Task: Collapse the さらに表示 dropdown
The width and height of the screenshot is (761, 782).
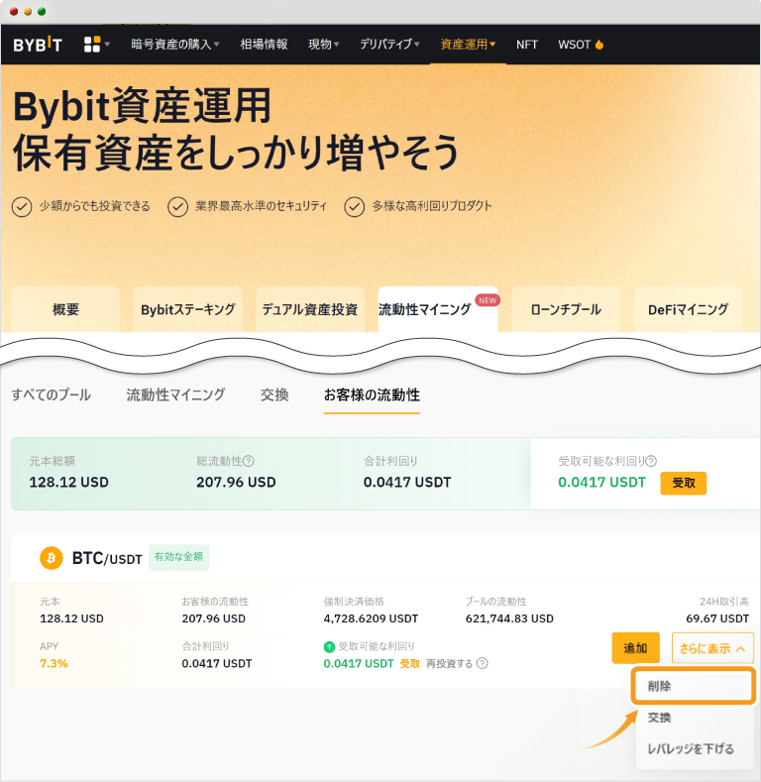Action: [x=712, y=648]
